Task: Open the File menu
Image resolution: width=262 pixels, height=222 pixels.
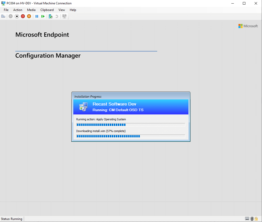Action: [6, 10]
